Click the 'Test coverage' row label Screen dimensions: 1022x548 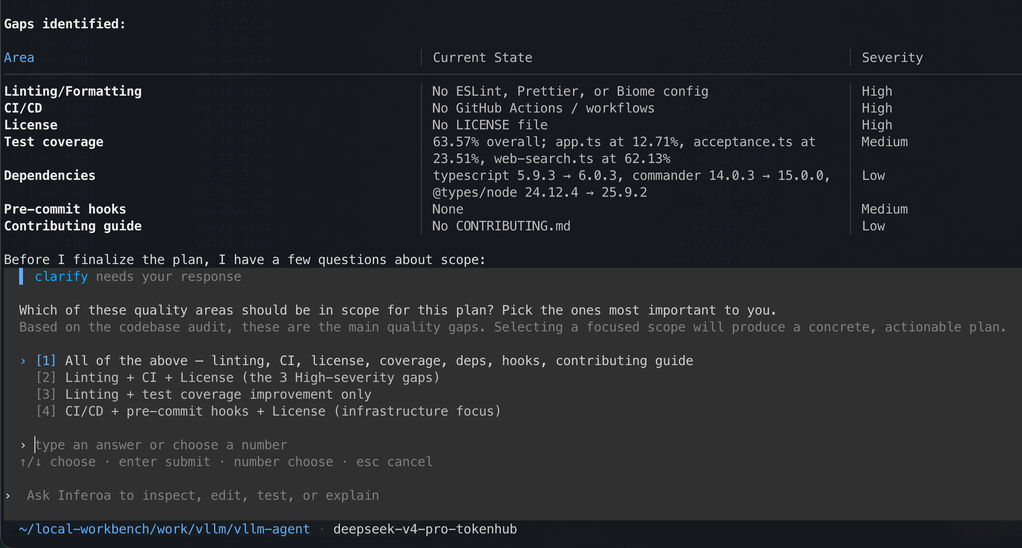coord(54,142)
